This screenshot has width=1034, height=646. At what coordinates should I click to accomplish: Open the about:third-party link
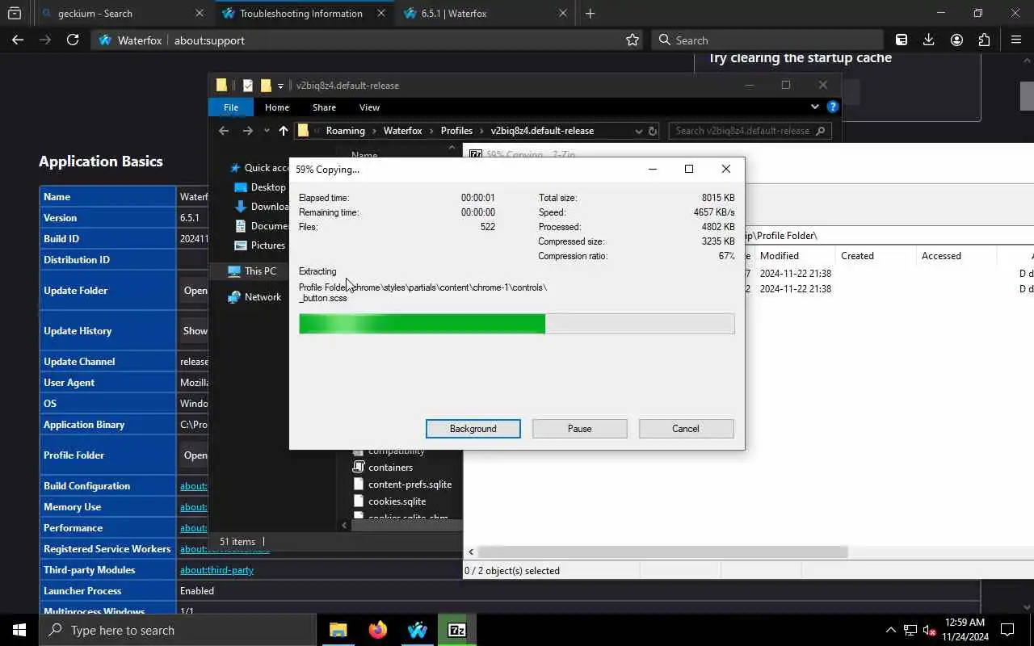coord(216,570)
